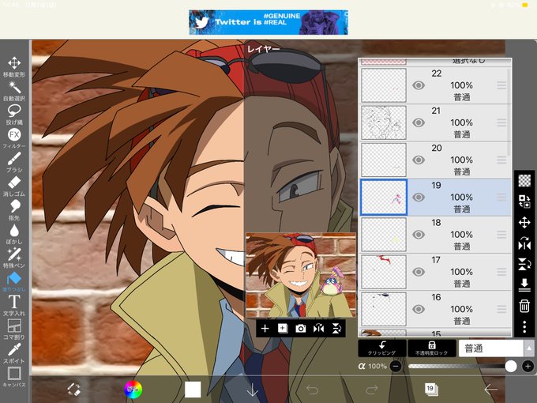This screenshot has height=403, width=537.
Task: Select the Special Pen (特殊ペン) tool
Action: [x=14, y=258]
